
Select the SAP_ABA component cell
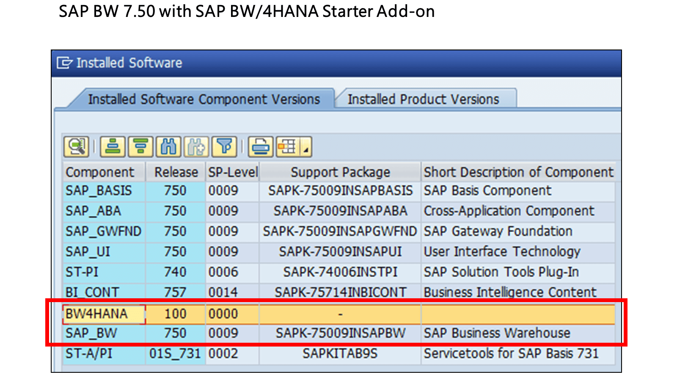[x=104, y=211]
